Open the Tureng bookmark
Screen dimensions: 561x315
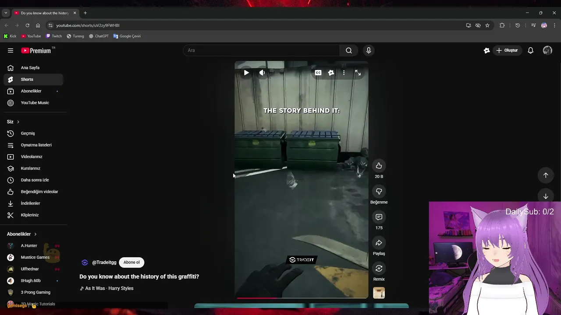click(x=75, y=36)
